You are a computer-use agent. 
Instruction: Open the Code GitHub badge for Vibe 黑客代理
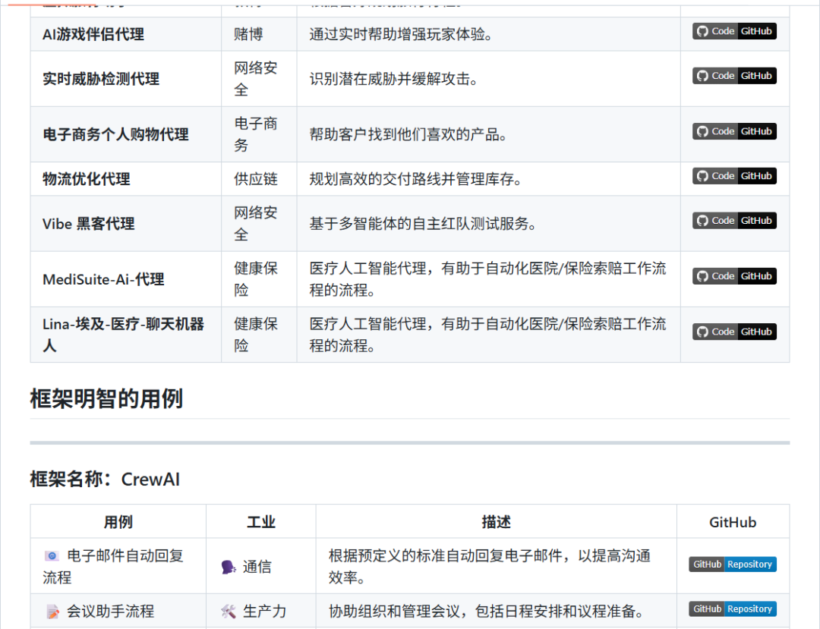pyautogui.click(x=734, y=221)
